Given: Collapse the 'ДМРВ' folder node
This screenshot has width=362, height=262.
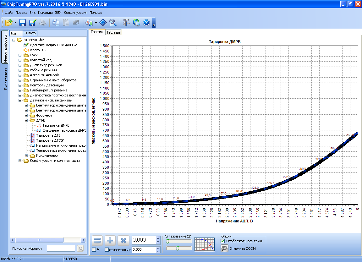Looking at the screenshot, I should tap(26, 120).
